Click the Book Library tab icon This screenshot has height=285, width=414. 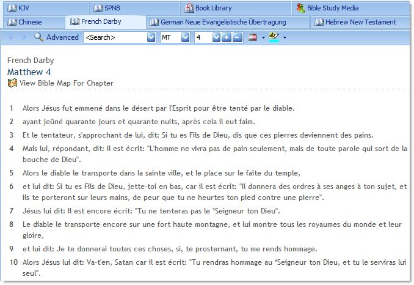(189, 8)
